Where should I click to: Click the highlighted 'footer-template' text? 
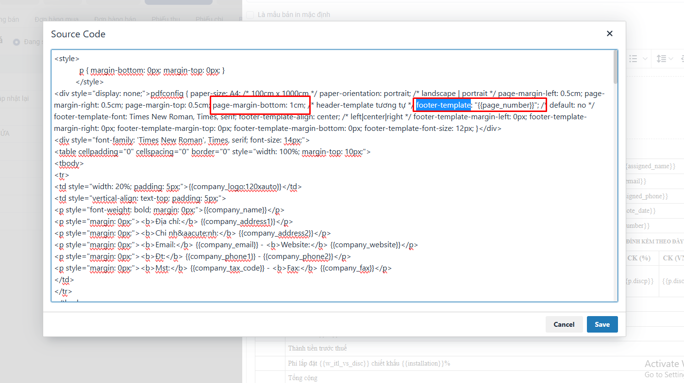[443, 105]
